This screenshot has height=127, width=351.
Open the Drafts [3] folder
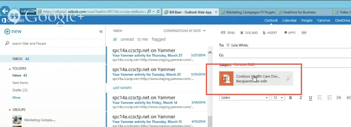click(x=20, y=90)
